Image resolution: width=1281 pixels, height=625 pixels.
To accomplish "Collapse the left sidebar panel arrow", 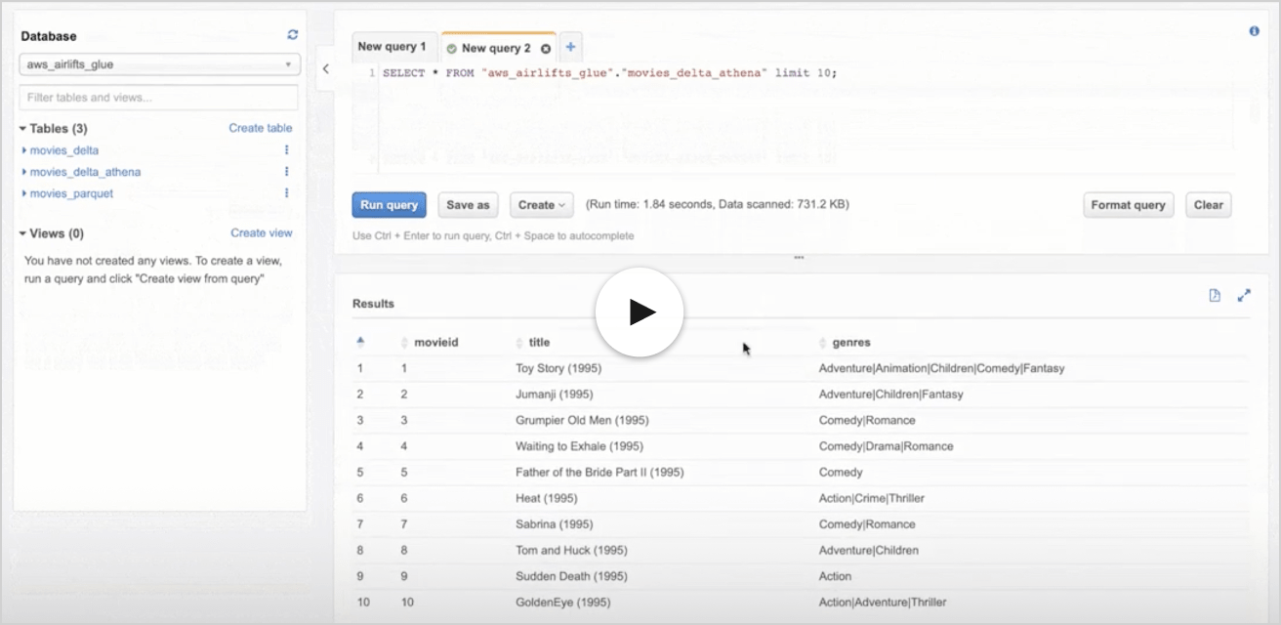I will pyautogui.click(x=325, y=69).
